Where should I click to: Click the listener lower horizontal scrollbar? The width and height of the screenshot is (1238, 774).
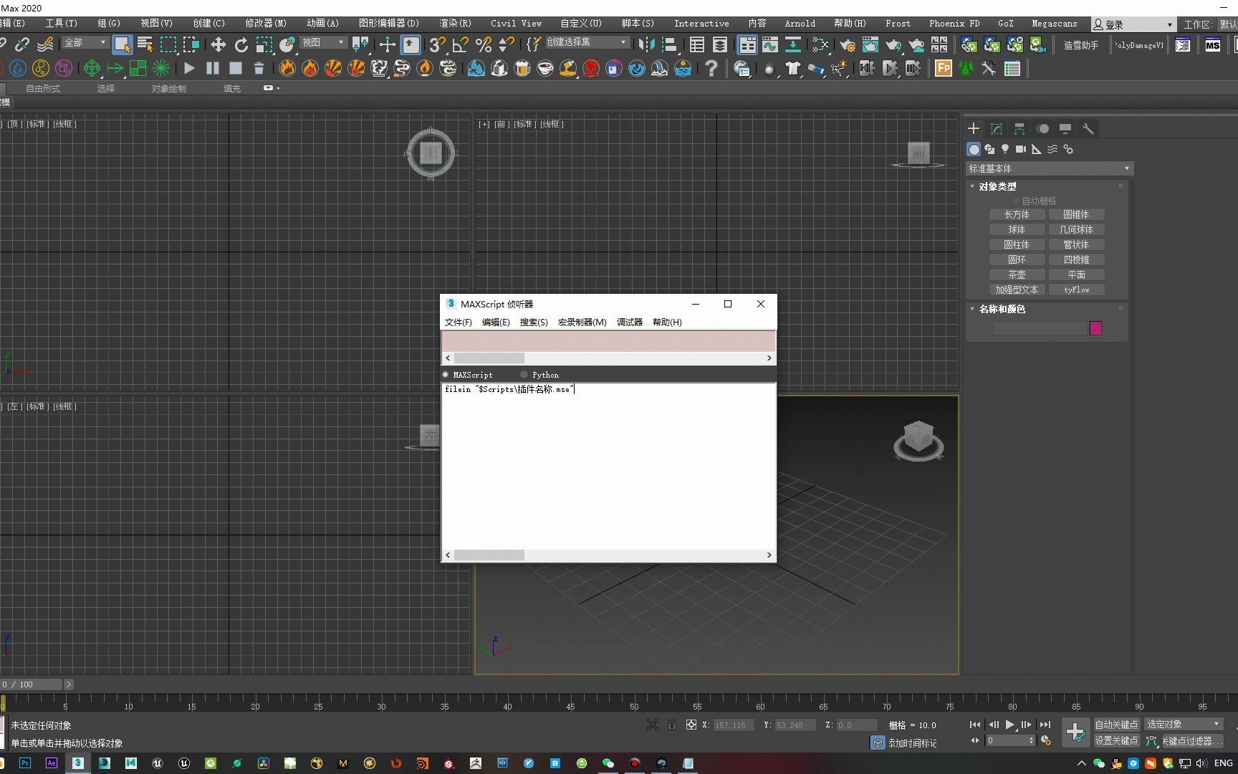click(608, 555)
